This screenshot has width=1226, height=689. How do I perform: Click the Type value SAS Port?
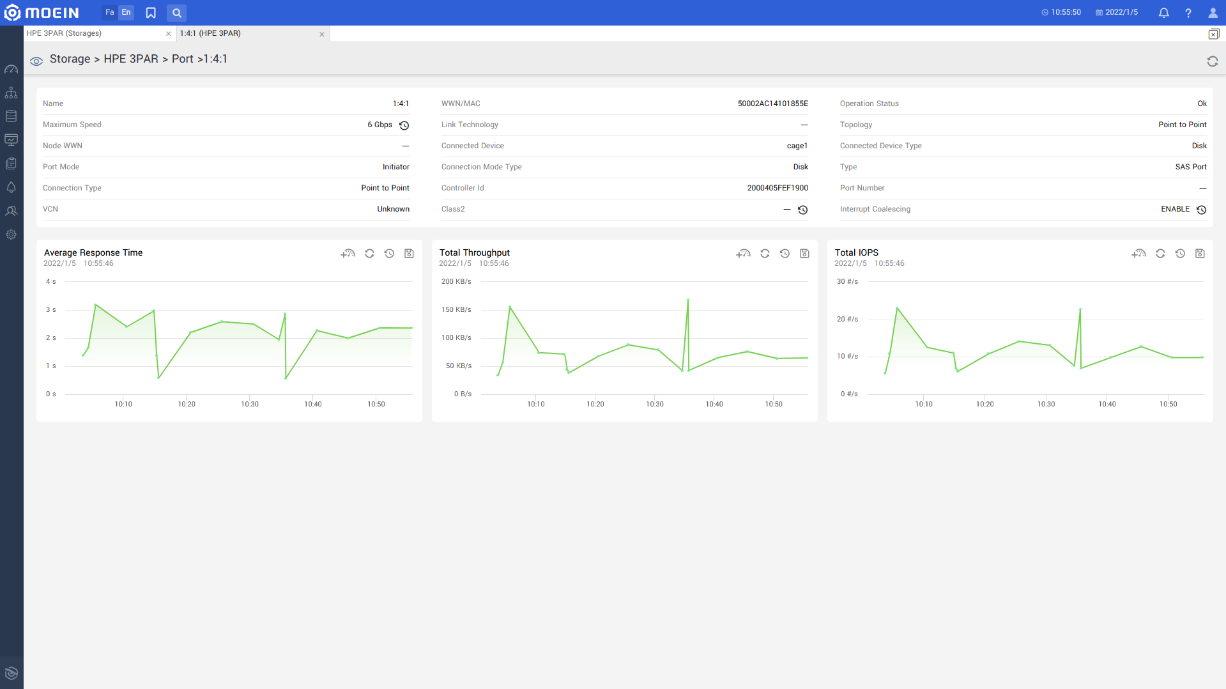pyautogui.click(x=1191, y=167)
